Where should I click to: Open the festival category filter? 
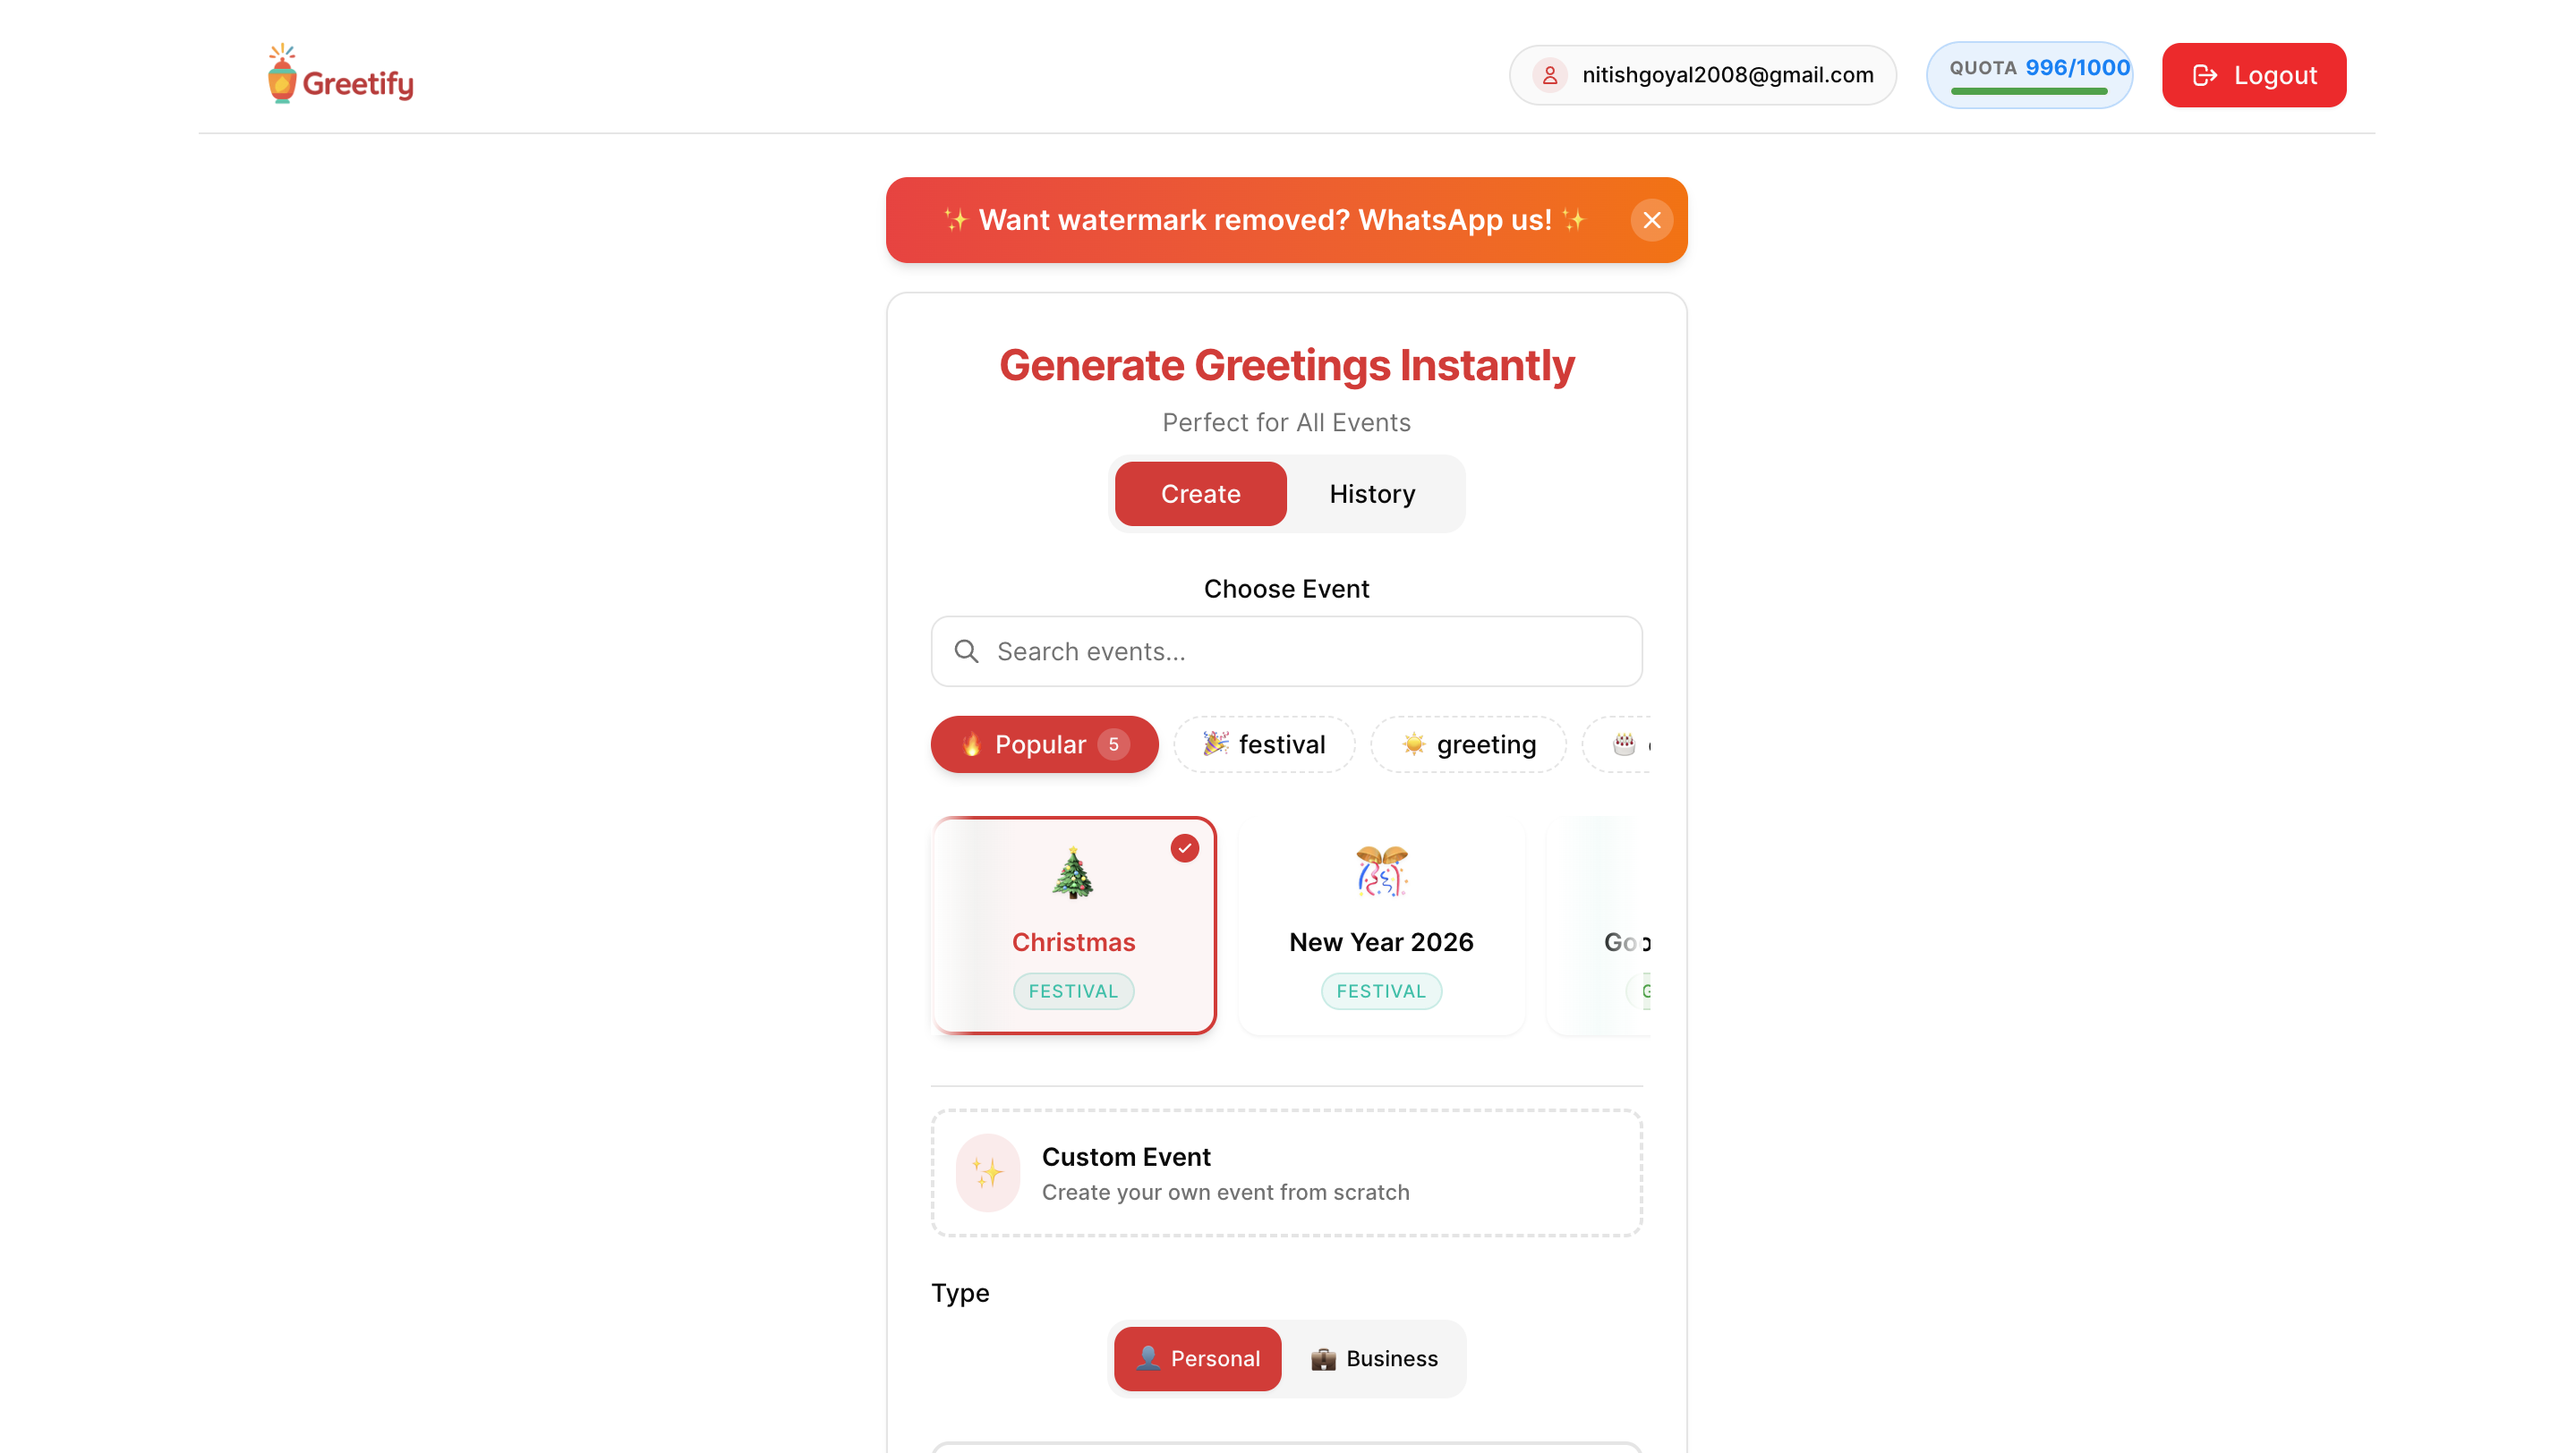[1264, 743]
